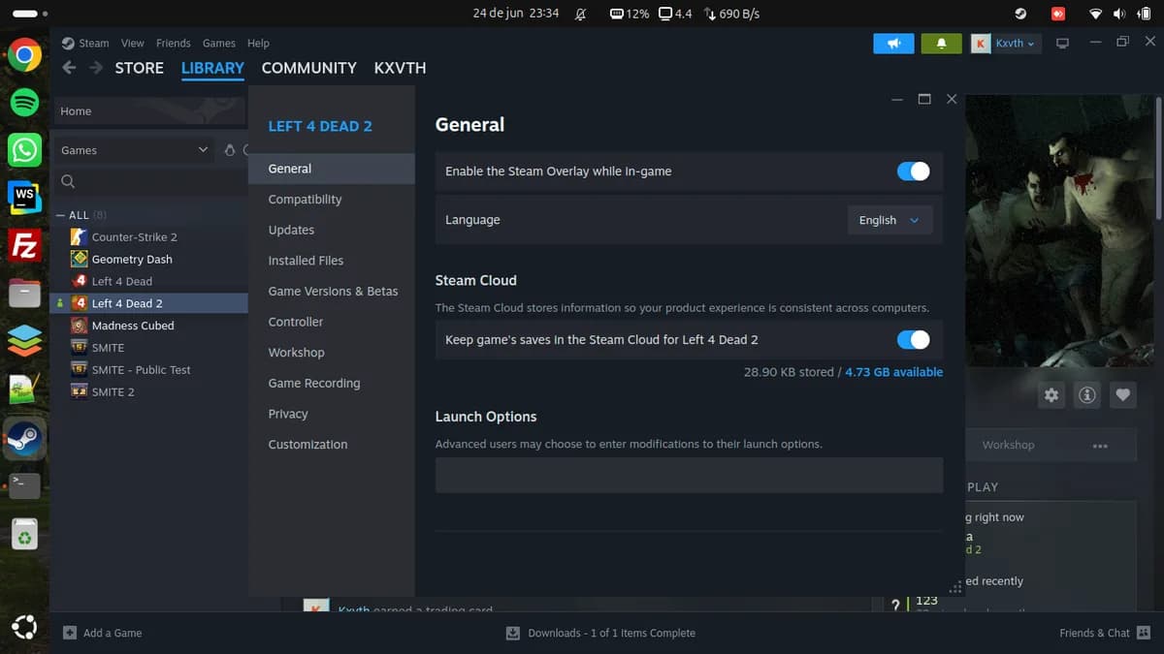This screenshot has height=654, width=1164.
Task: Open WebStorm from the dock
Action: pos(24,197)
